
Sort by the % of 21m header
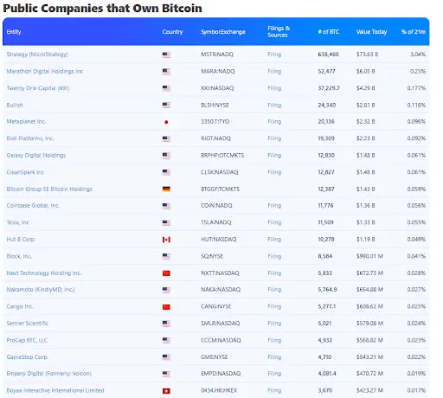414,32
